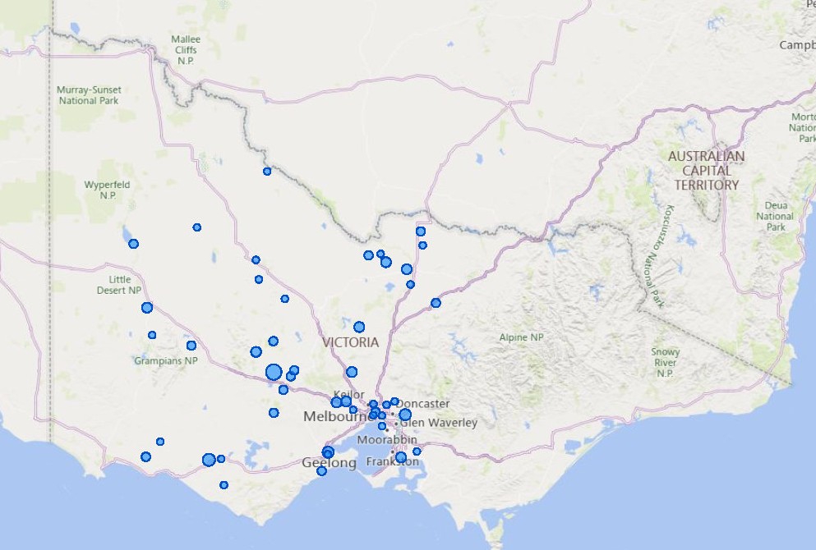The image size is (816, 550).
Task: Click the southernmost blue marker on the coast
Action: point(224,485)
